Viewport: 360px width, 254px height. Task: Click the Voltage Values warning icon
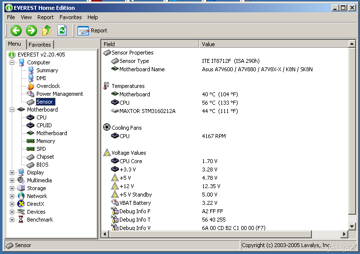pos(107,152)
